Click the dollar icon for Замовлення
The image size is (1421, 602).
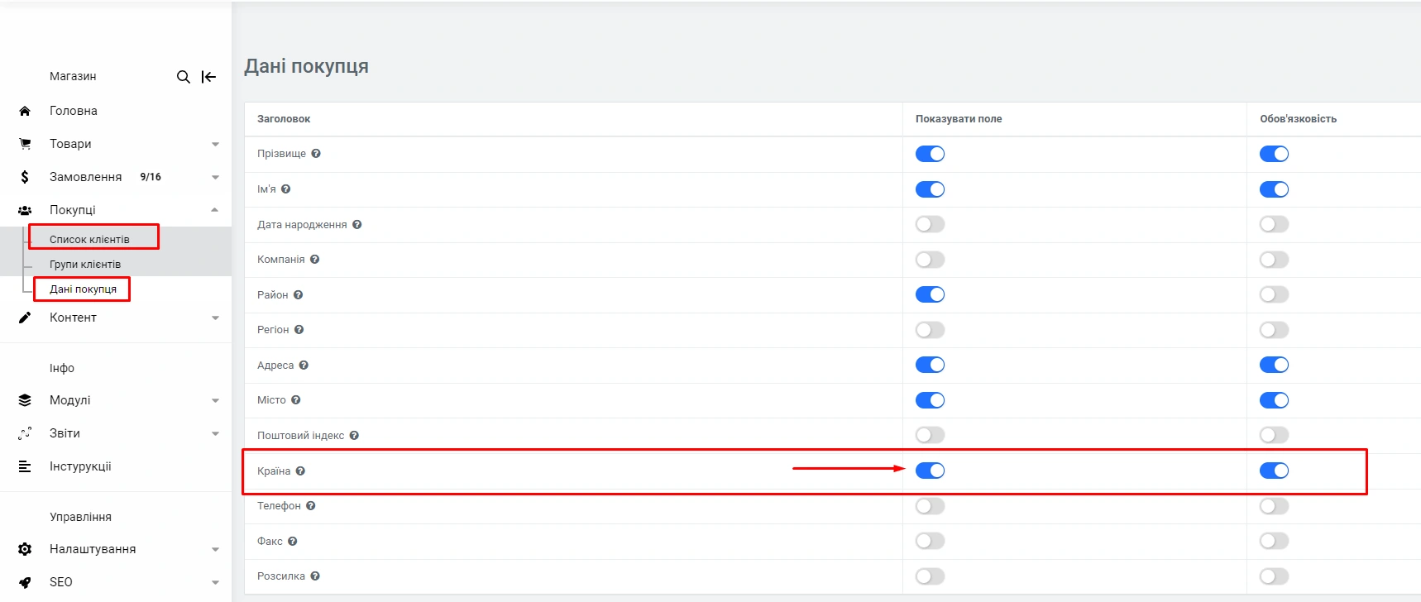pyautogui.click(x=25, y=177)
